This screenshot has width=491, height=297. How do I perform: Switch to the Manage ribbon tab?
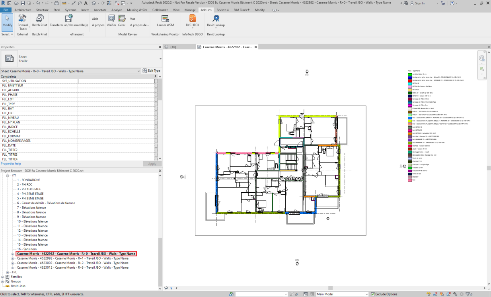pos(190,10)
